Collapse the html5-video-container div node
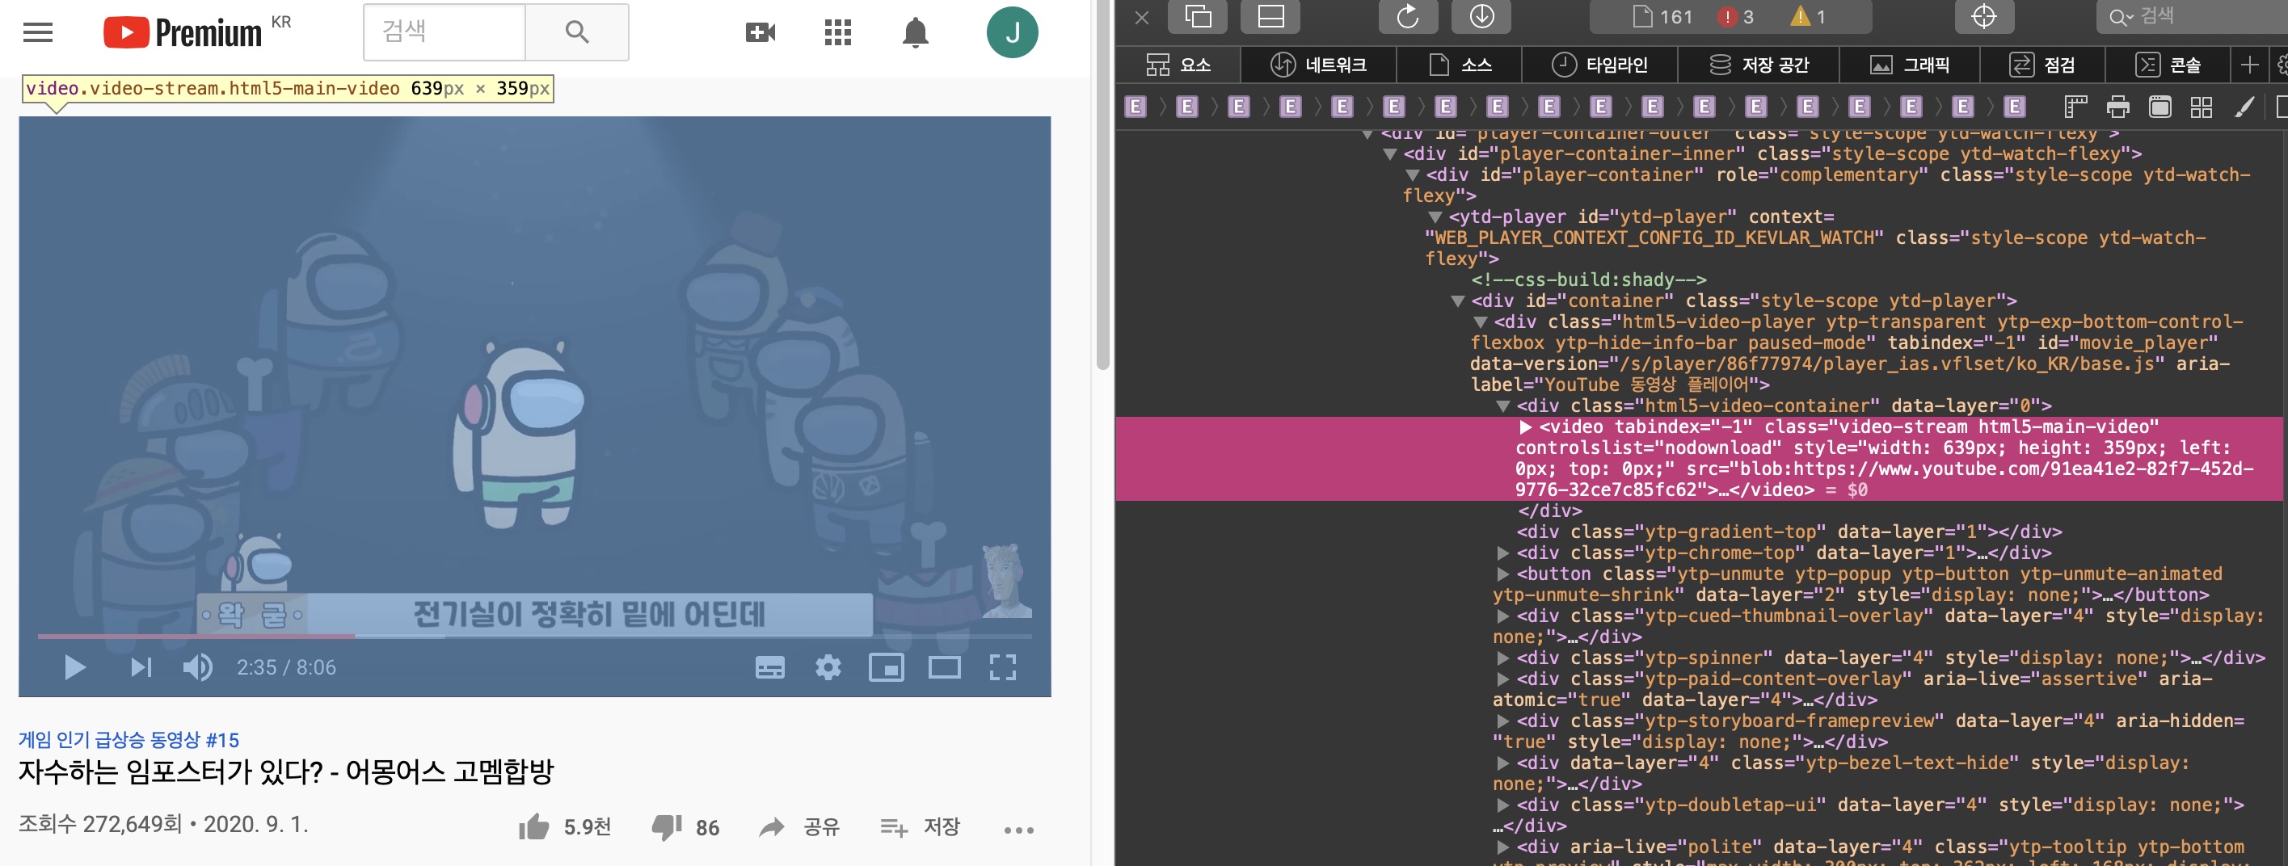2288x866 pixels. pyautogui.click(x=1502, y=406)
